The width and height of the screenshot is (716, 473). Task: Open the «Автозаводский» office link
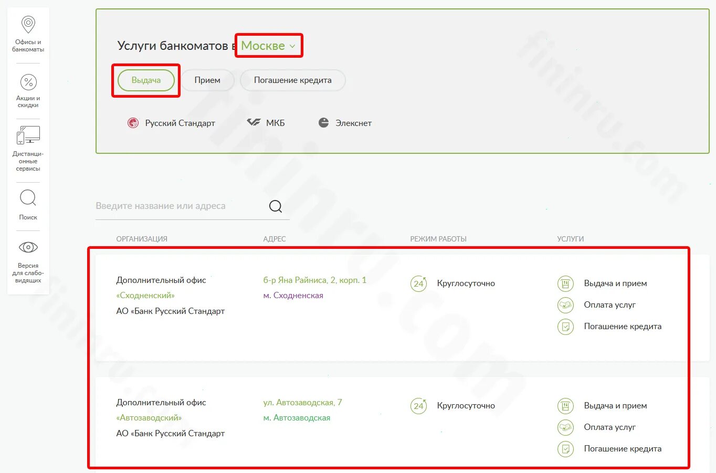click(149, 418)
